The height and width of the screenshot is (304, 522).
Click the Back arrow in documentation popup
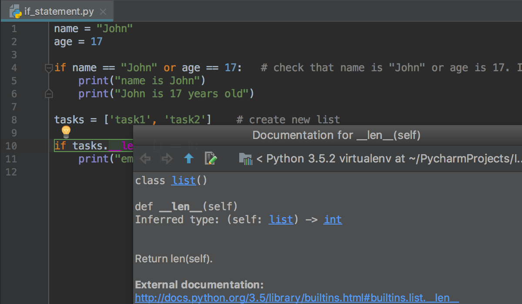pyautogui.click(x=145, y=159)
